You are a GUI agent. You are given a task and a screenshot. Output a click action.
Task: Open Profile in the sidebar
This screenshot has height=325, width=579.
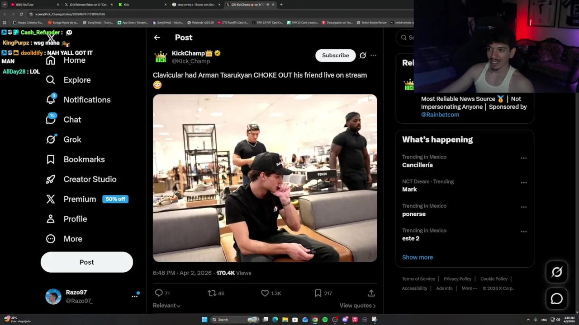point(66,219)
